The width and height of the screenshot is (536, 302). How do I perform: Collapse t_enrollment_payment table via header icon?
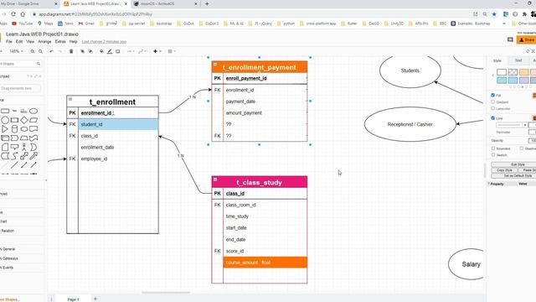coord(215,64)
